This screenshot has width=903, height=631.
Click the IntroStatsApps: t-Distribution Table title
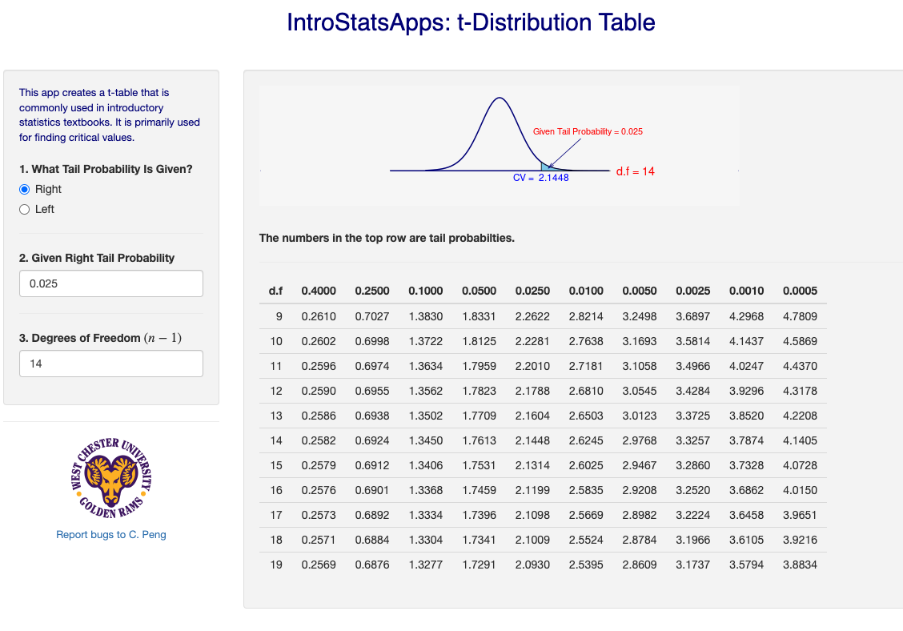471,22
